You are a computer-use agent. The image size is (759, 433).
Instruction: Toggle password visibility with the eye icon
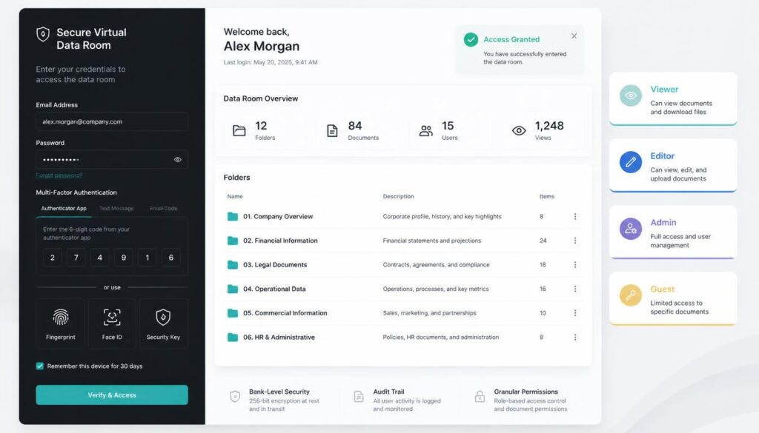tap(178, 159)
